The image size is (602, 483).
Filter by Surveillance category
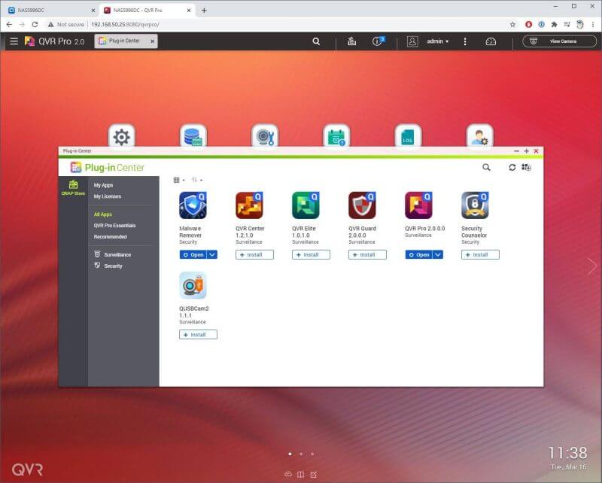tap(113, 254)
